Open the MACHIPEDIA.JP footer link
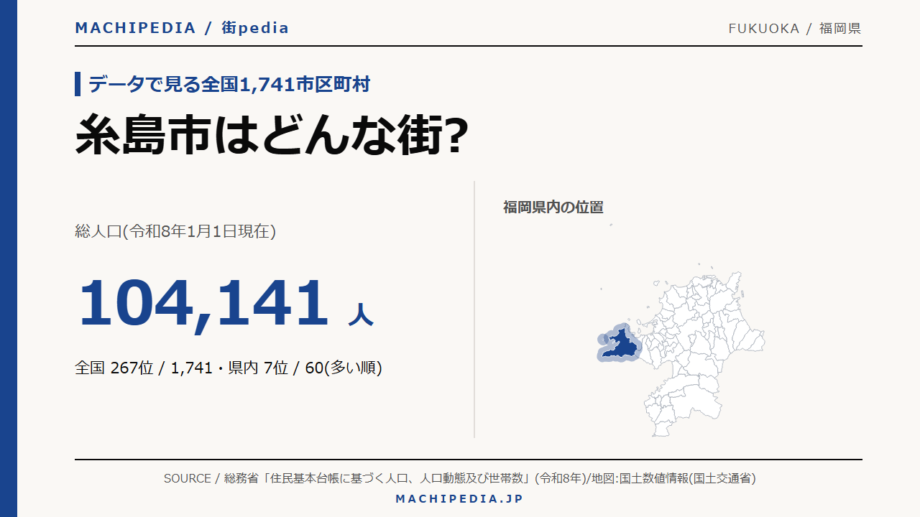This screenshot has height=517, width=920. click(x=460, y=498)
